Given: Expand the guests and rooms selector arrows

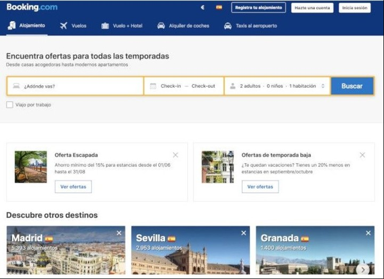Looking at the screenshot, I should point(323,86).
